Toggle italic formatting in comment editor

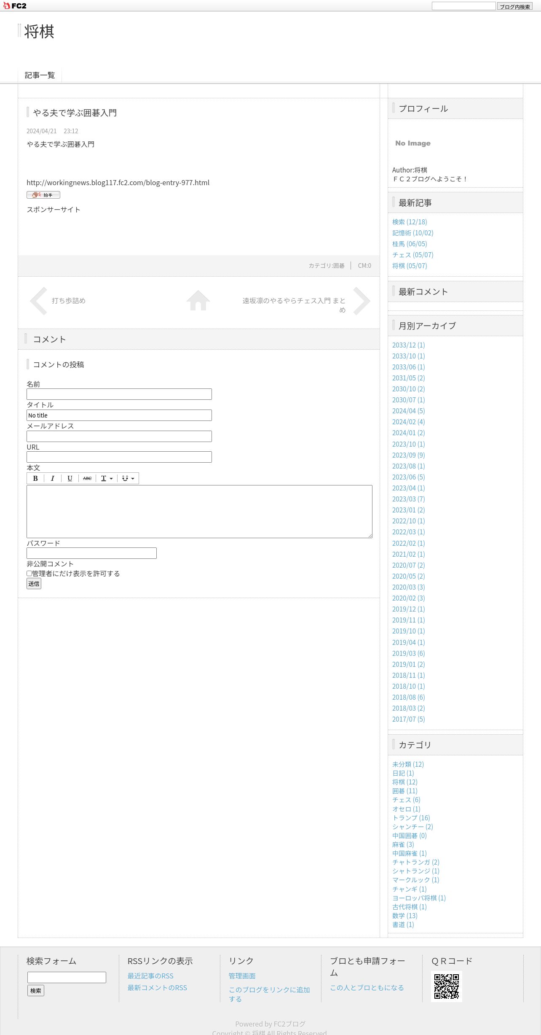click(x=53, y=478)
